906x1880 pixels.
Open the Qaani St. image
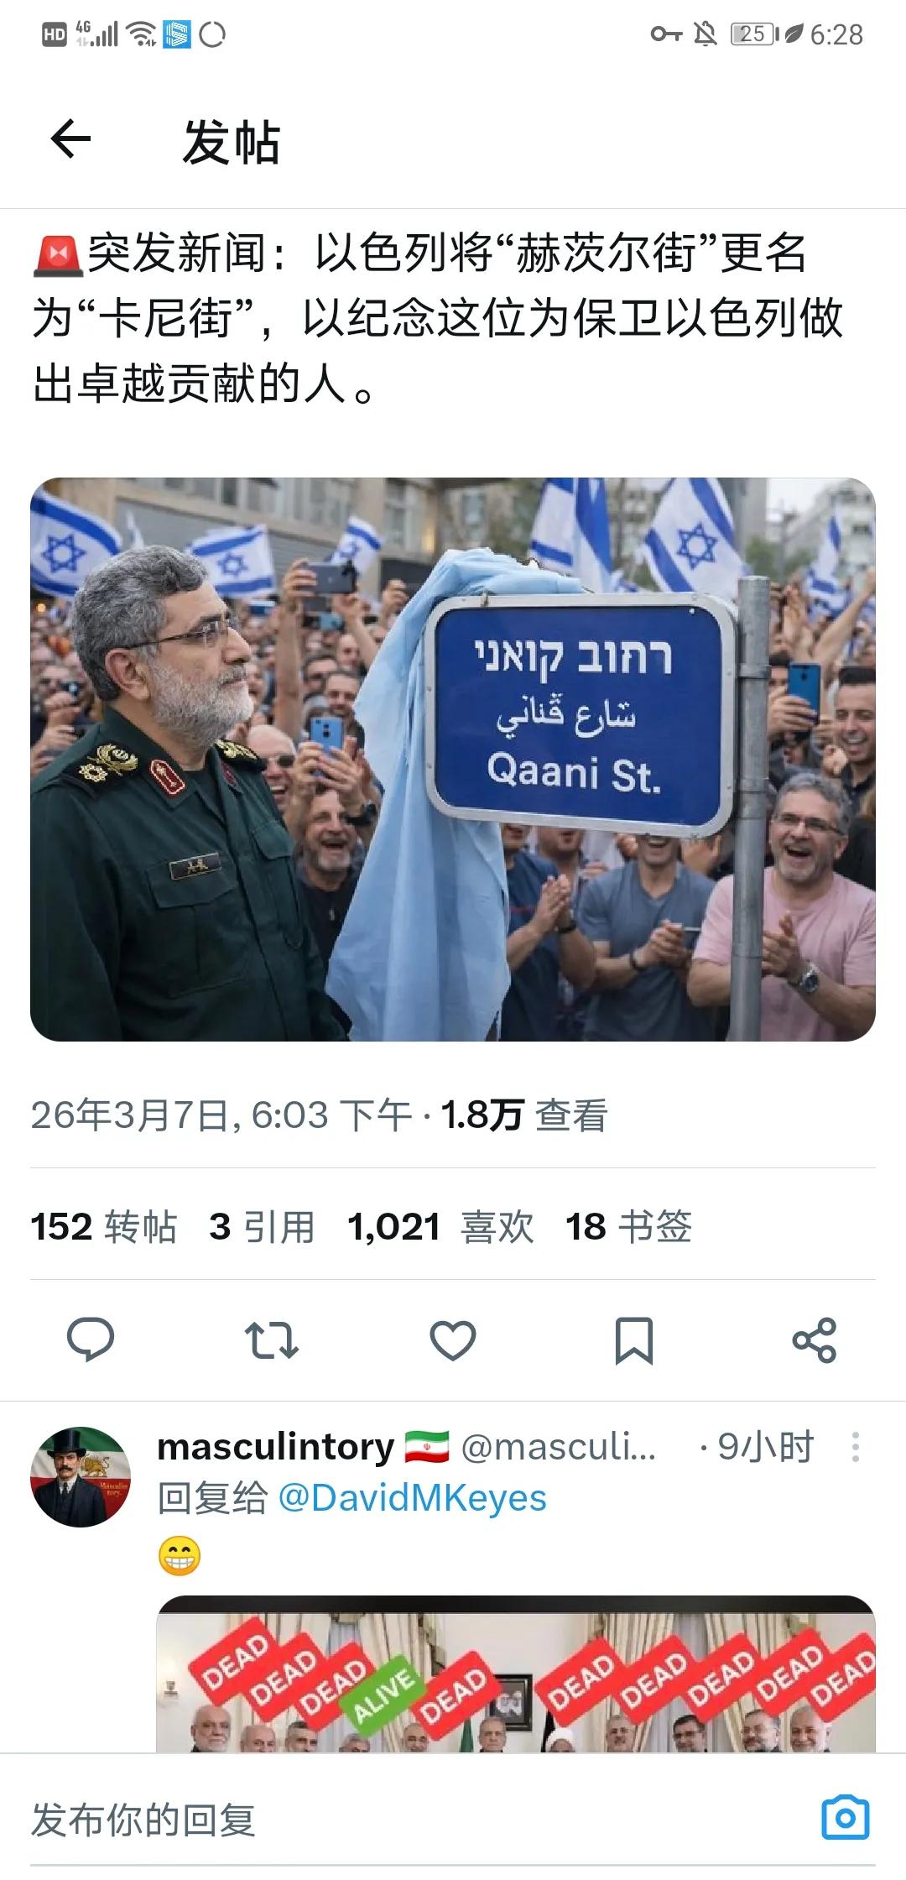tap(453, 760)
